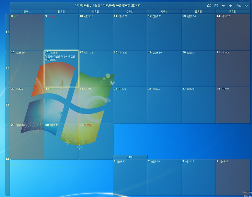The image size is (252, 197).
Task: Go to previous month with left arrow
Action: [223, 6]
